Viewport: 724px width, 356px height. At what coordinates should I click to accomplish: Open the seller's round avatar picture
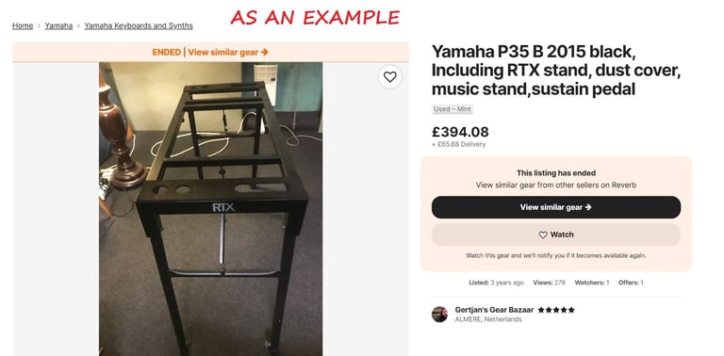click(439, 314)
